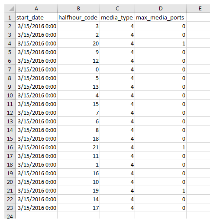This screenshot has height=222, width=213.
Task: Select start_date cell in row 23
Action: [36, 208]
